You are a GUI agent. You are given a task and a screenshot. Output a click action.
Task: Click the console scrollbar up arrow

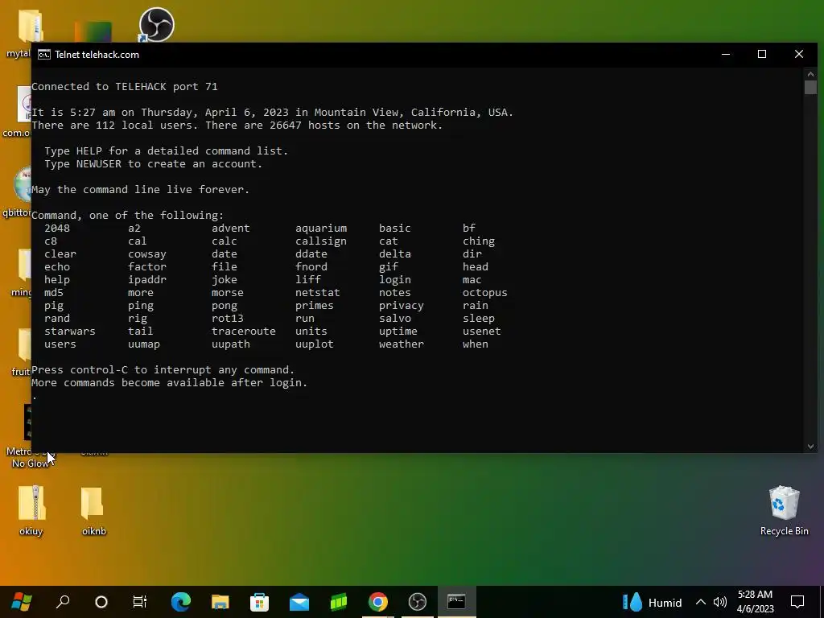click(x=810, y=73)
